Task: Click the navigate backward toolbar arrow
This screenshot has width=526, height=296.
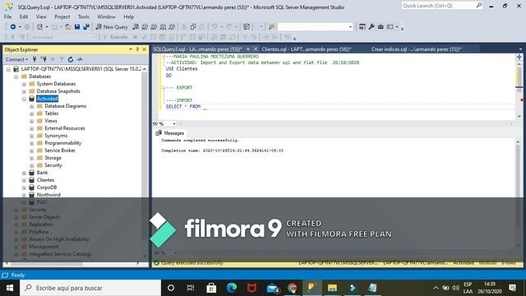Action: coord(13,26)
